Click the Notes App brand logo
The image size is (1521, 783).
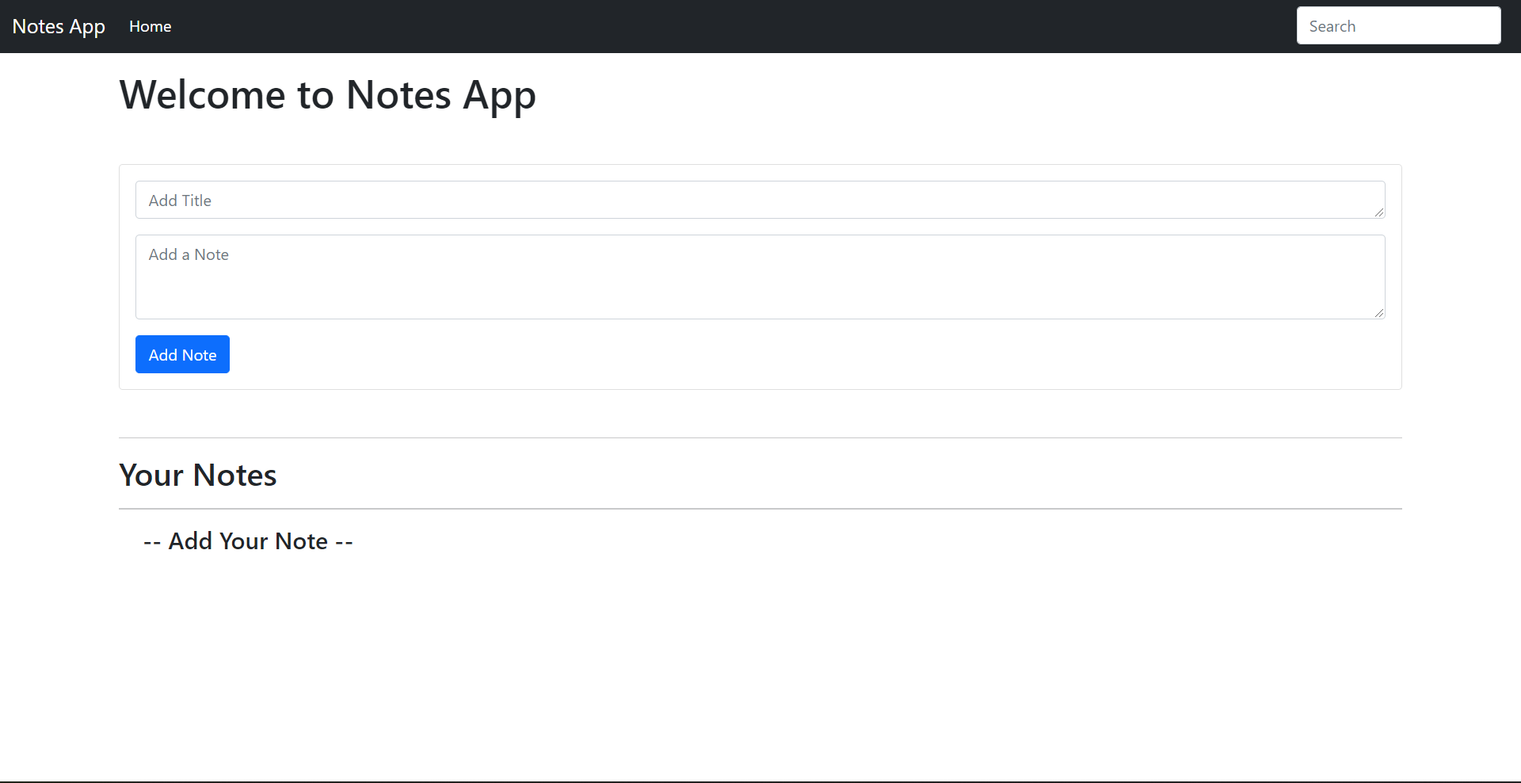tap(58, 25)
